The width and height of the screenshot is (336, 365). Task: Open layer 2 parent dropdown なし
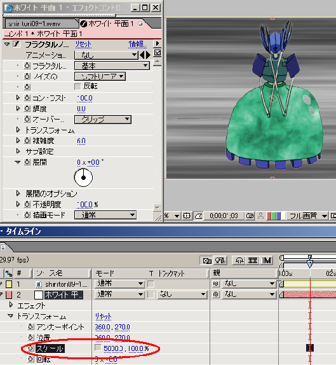(249, 294)
